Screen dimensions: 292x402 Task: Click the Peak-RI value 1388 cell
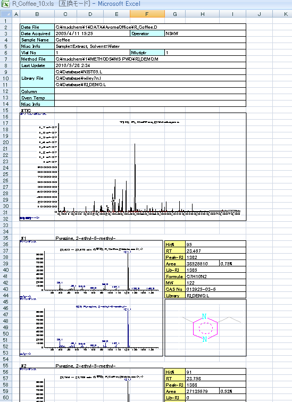coord(215,385)
